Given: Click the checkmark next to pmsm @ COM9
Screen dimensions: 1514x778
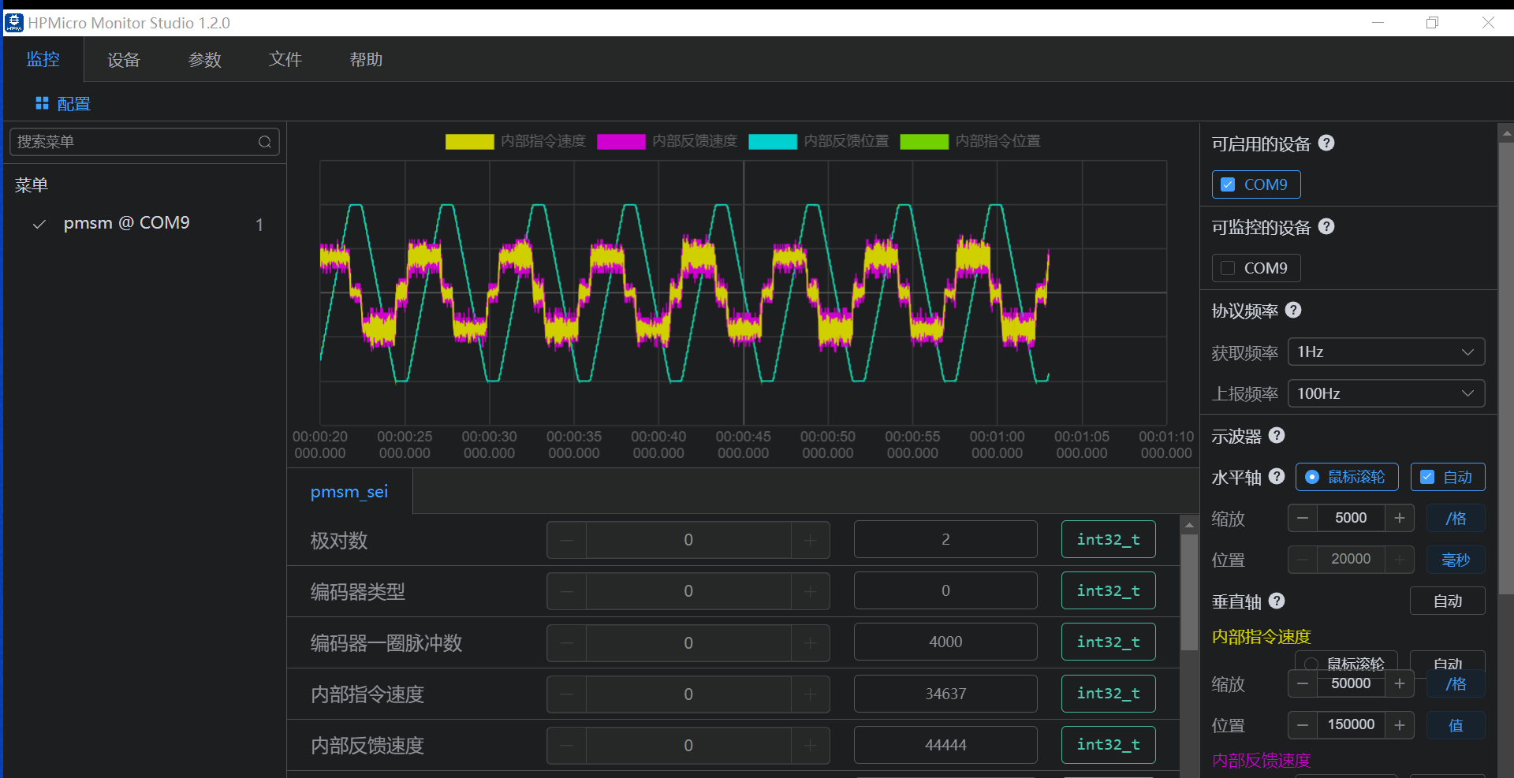Looking at the screenshot, I should [x=39, y=224].
